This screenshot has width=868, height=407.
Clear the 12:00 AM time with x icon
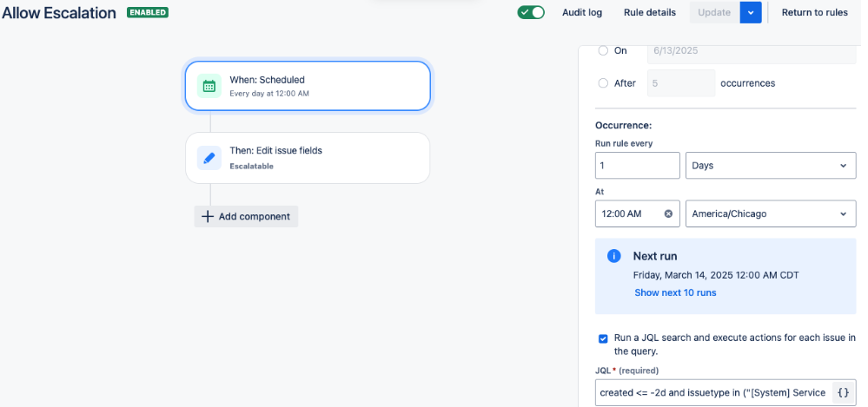pos(668,213)
